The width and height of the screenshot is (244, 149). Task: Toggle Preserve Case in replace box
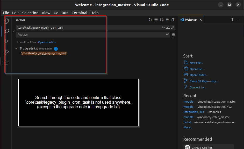coord(168,34)
